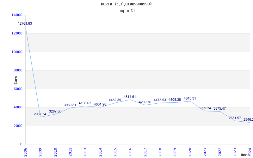
Task: Click data label 12761.83
Action: click(x=25, y=23)
